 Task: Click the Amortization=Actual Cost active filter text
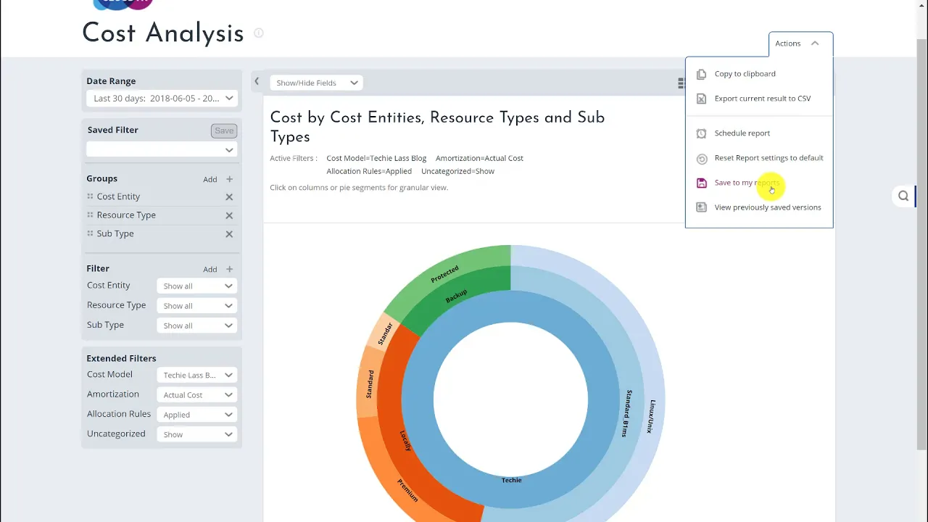click(x=479, y=158)
